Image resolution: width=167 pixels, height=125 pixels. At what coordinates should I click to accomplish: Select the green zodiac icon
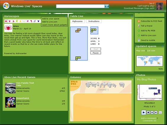click(17, 21)
